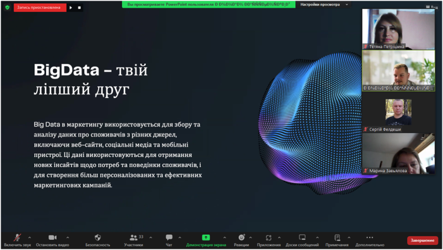
Task: Select Марина Зав'ялова's video thumbnail
Action: tap(398, 154)
